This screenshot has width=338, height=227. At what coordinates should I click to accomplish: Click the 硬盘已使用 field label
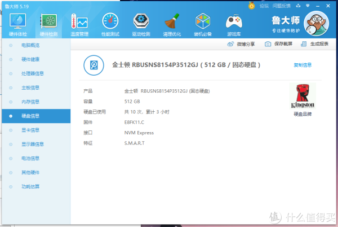95,112
